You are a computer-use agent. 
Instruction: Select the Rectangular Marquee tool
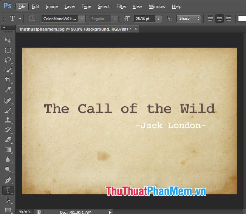[8, 50]
